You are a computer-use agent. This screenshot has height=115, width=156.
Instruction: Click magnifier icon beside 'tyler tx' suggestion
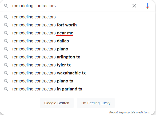click(6, 65)
